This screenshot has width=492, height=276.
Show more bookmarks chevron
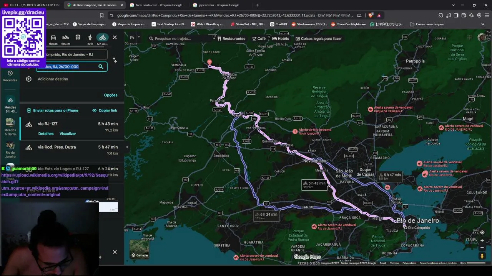click(x=483, y=24)
